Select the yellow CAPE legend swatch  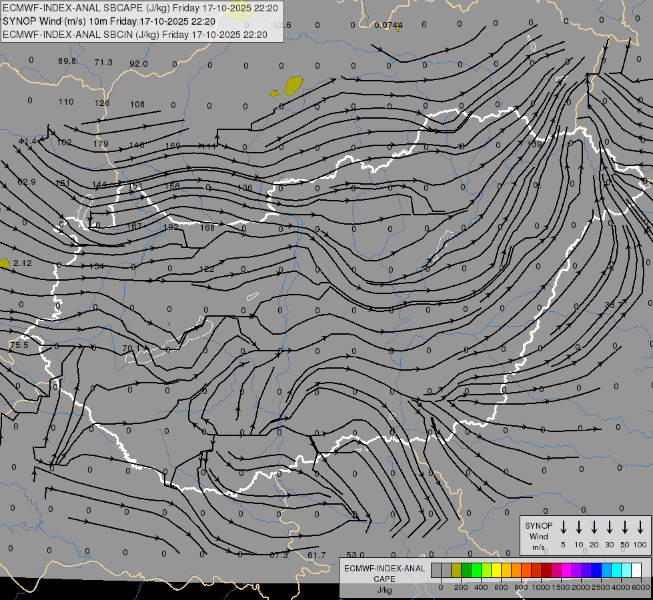click(496, 571)
